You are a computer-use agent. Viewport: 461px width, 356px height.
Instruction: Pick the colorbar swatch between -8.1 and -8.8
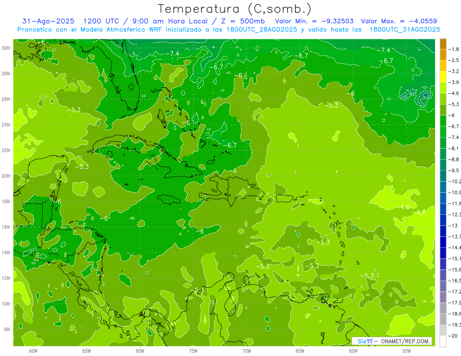443,154
